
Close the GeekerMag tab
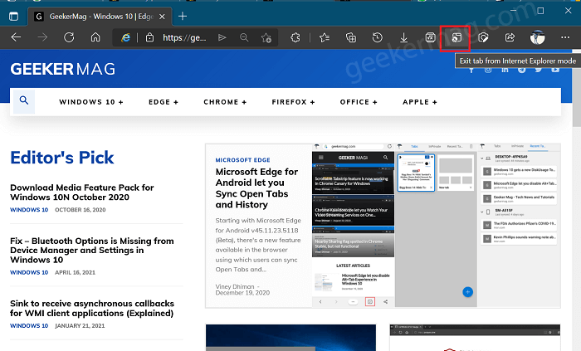pos(162,17)
